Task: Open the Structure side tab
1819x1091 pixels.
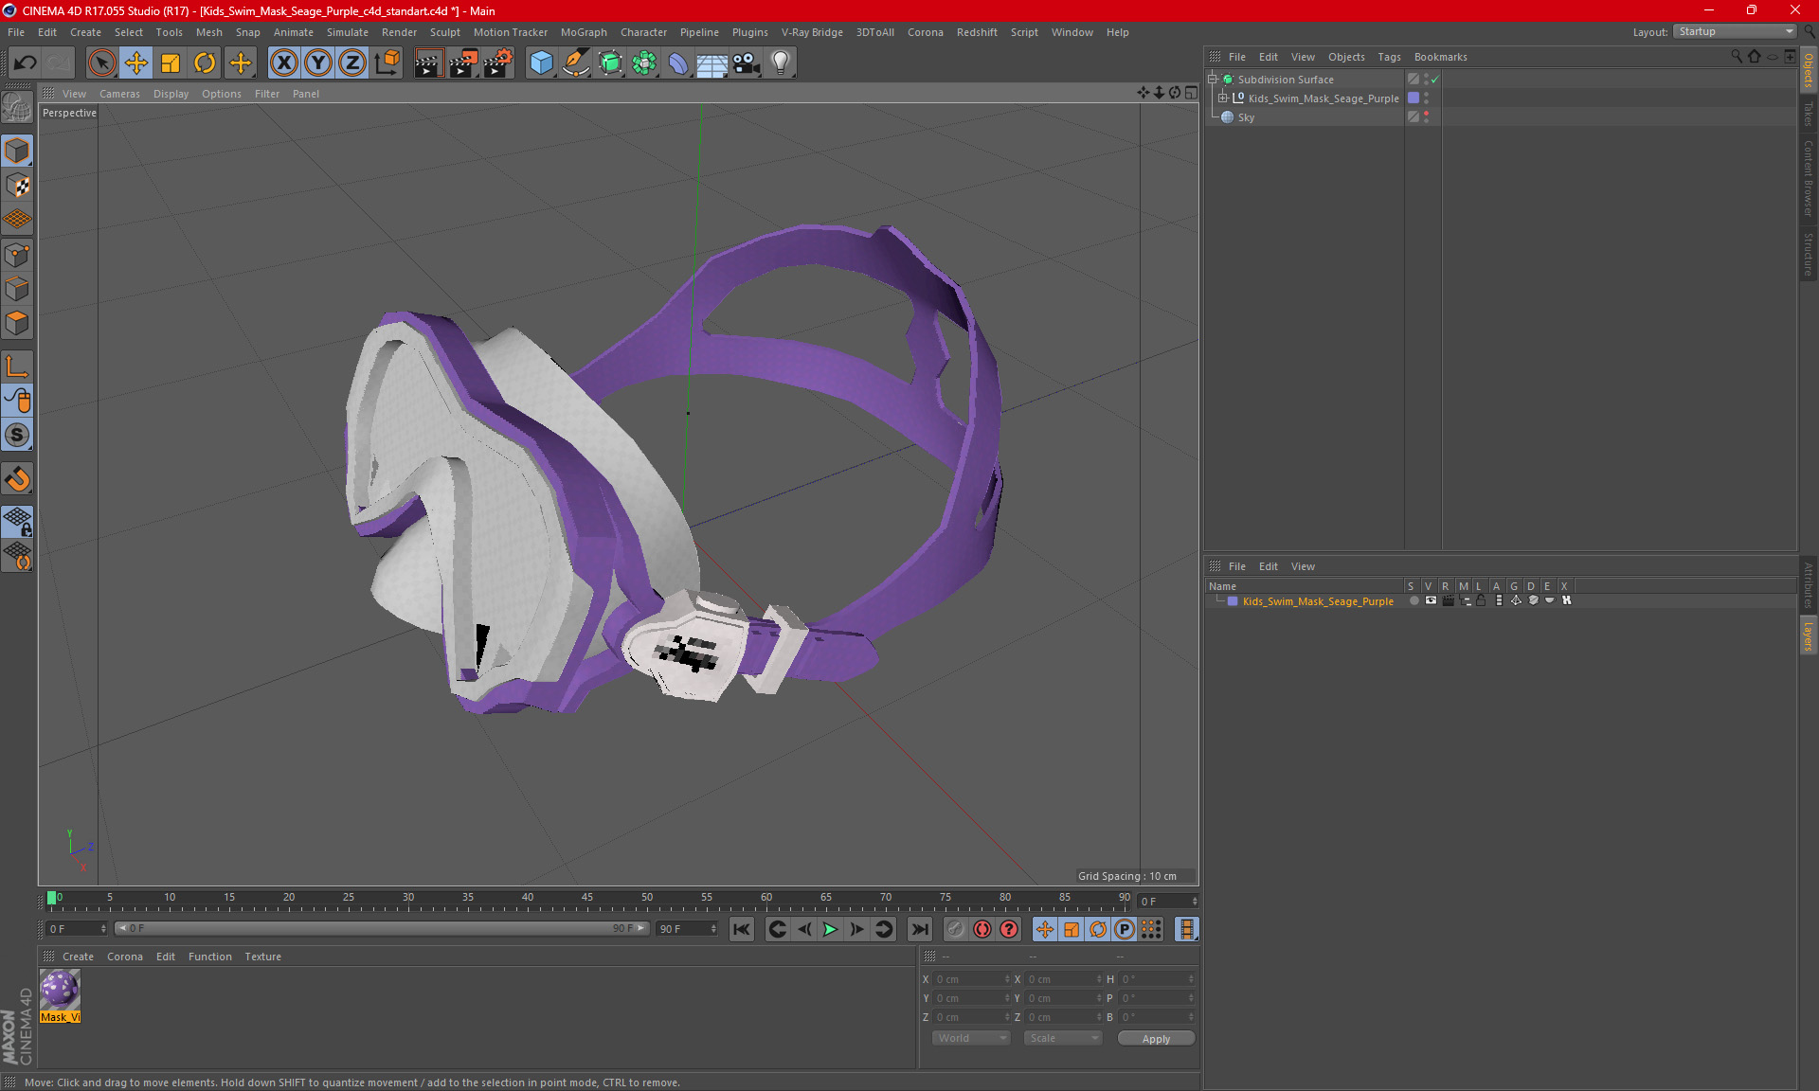Action: [x=1809, y=254]
